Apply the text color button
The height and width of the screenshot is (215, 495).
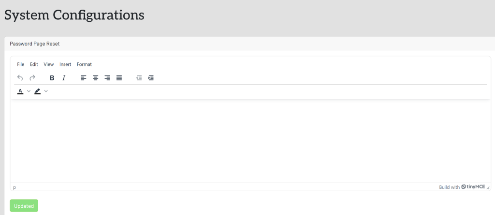coord(20,91)
